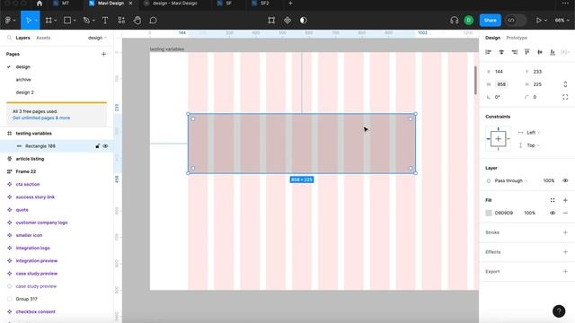Switch to SF2 file tab
The image size is (575, 323).
[x=264, y=4]
